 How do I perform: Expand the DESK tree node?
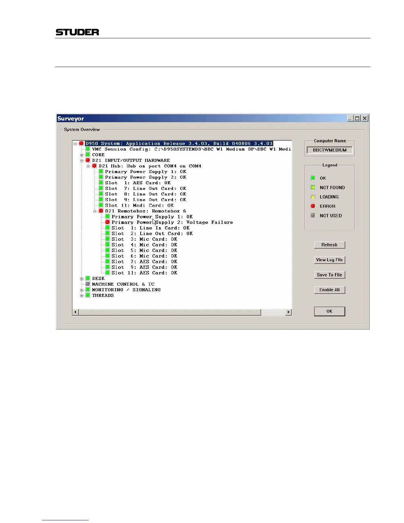point(82,279)
